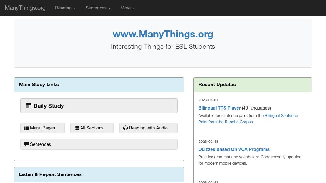Open the Reading dropdown in navbar

[x=66, y=8]
